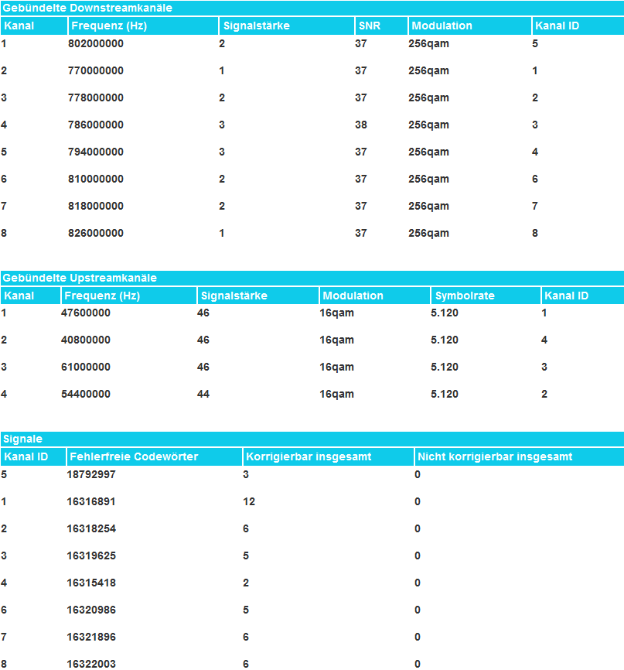This screenshot has height=670, width=624.
Task: Select the downstream frequency value 802000000
Action: coord(96,44)
